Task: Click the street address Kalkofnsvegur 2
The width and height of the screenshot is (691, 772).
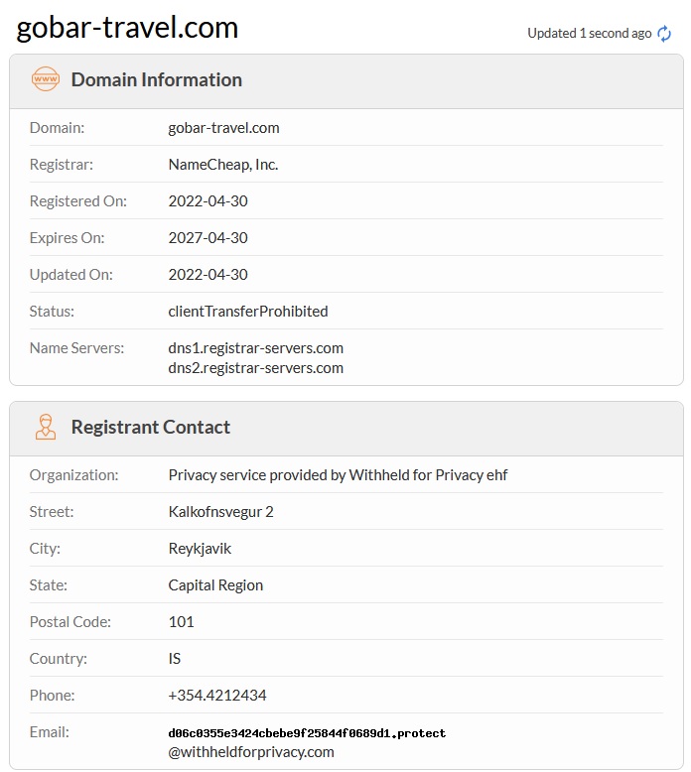Action: 220,512
